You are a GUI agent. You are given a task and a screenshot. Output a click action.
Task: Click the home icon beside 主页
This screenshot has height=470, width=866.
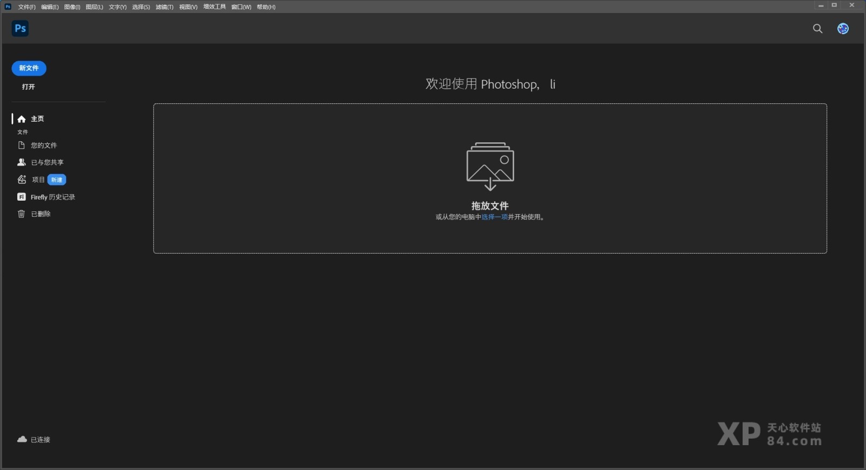pyautogui.click(x=22, y=119)
